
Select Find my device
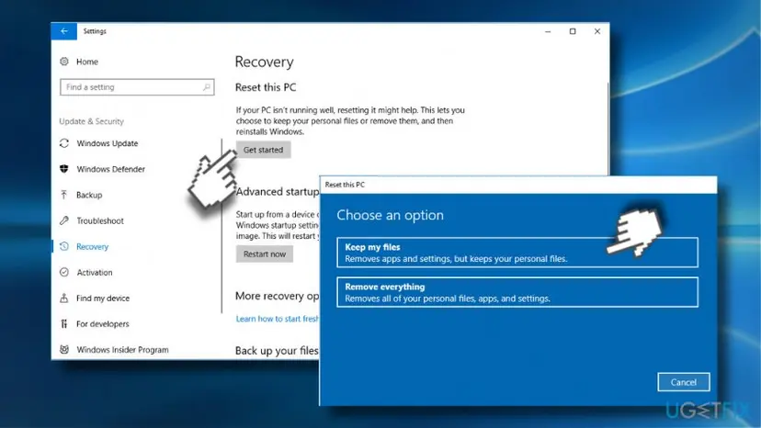tap(103, 298)
